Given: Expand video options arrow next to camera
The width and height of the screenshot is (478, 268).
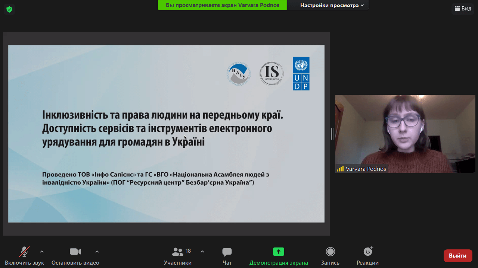Looking at the screenshot, I should coord(97,252).
